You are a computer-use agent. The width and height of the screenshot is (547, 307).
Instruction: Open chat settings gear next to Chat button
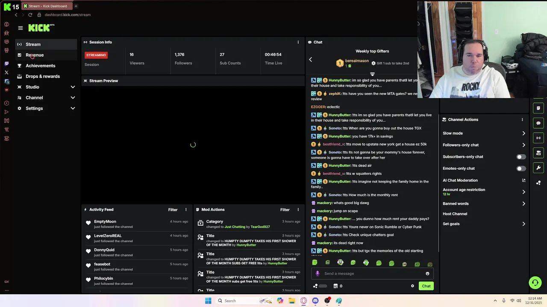click(412, 286)
